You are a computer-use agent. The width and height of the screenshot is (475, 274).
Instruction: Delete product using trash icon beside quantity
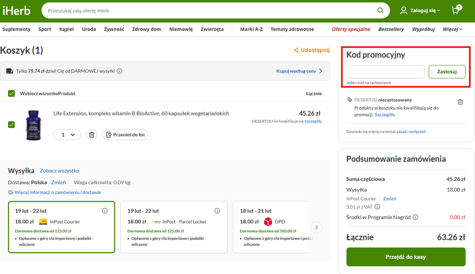pyautogui.click(x=92, y=135)
